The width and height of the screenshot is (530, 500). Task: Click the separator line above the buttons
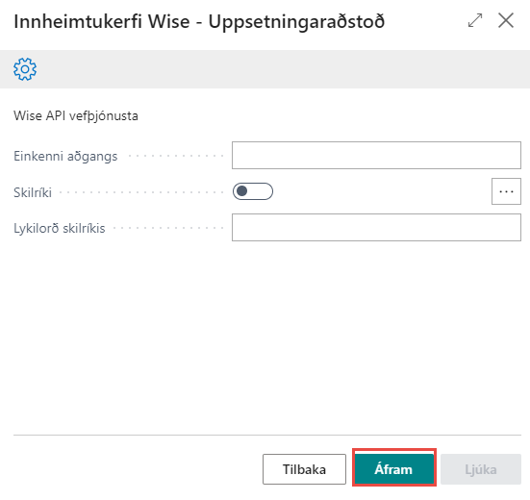[267, 435]
